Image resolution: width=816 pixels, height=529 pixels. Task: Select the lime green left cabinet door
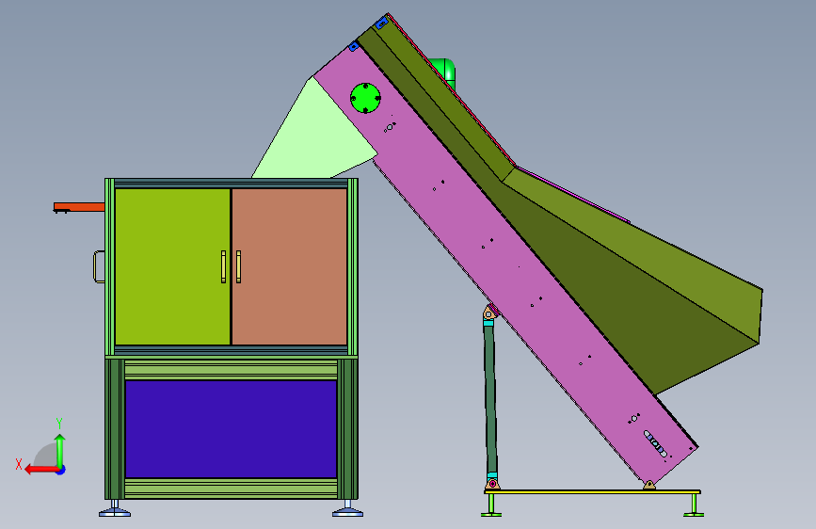coord(172,266)
